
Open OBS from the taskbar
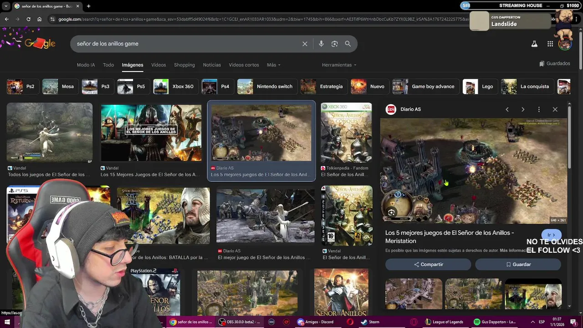click(240, 322)
